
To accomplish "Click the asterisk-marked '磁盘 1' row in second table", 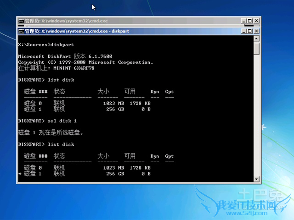I will point(85,174).
